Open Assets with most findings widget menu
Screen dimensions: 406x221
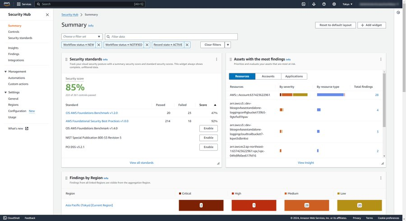tap(381, 59)
